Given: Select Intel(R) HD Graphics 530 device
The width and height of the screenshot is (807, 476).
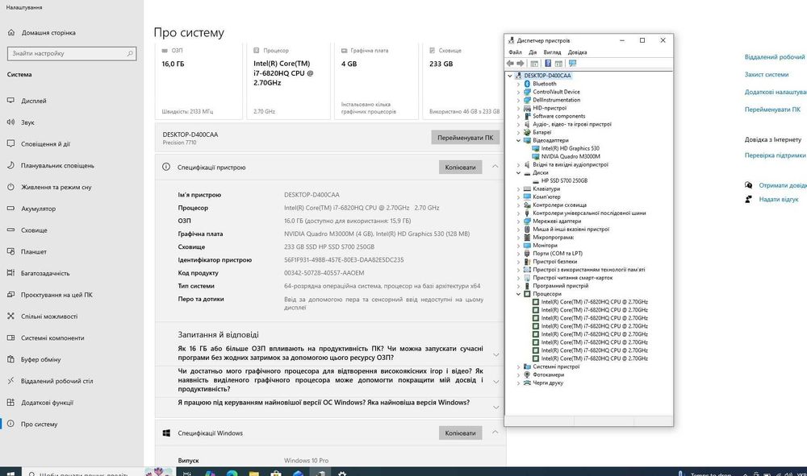Looking at the screenshot, I should pyautogui.click(x=570, y=148).
